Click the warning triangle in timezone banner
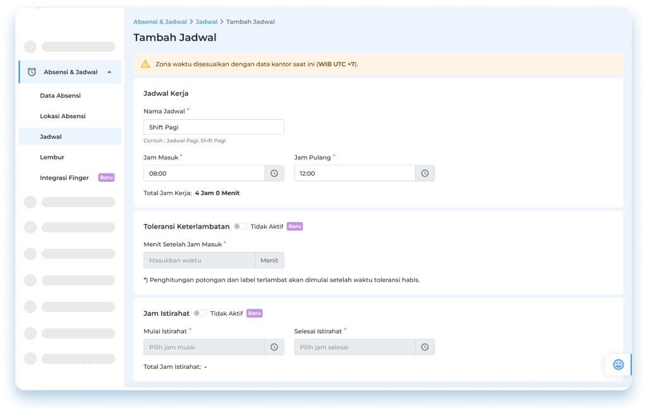 pos(145,64)
